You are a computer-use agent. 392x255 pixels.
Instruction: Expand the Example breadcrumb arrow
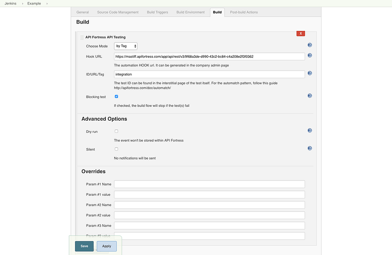click(48, 3)
